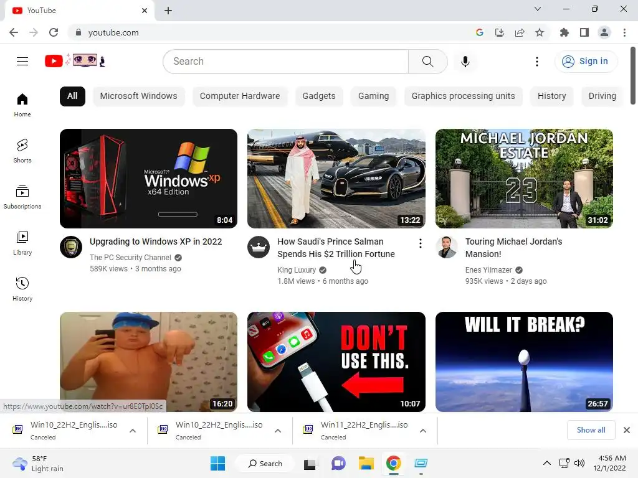This screenshot has width=638, height=478.
Task: Open the YouTube hamburger guide menu
Action: (x=22, y=62)
